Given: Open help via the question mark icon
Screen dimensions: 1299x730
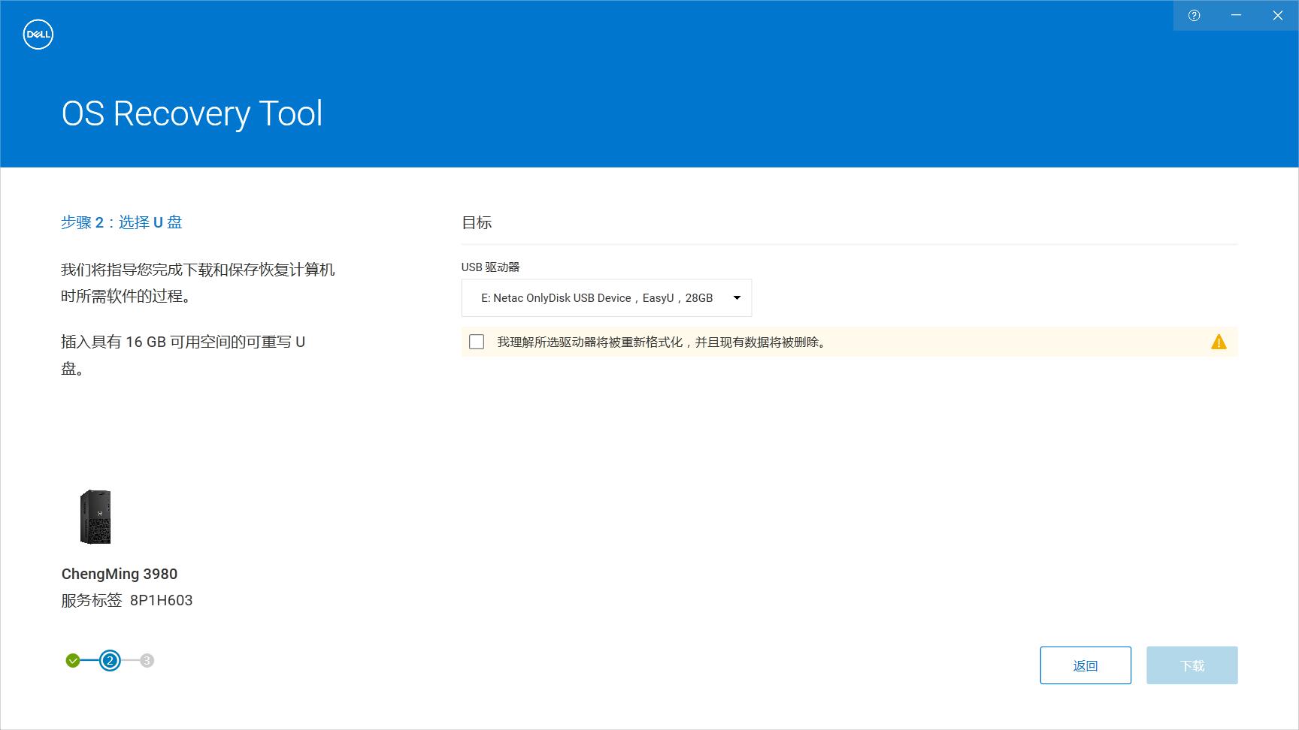Looking at the screenshot, I should (x=1194, y=16).
